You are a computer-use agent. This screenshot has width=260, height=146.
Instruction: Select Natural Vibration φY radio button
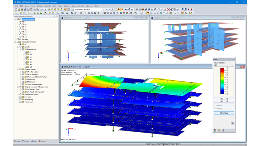(x=20, y=34)
